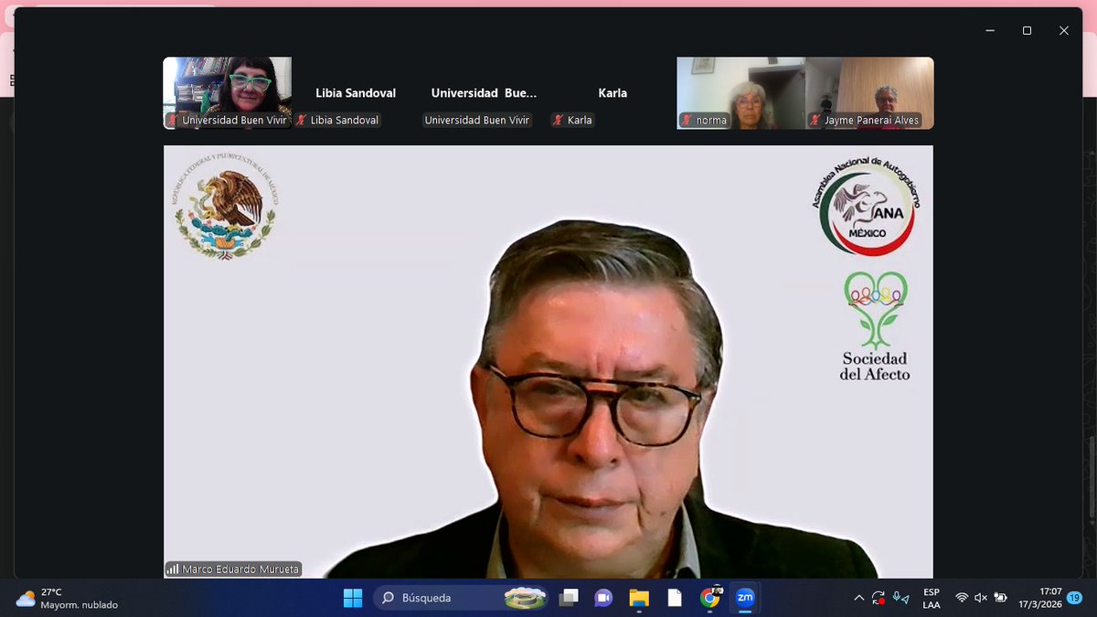Click the Mexican coat of arms emblem
1097x617 pixels.
(225, 206)
